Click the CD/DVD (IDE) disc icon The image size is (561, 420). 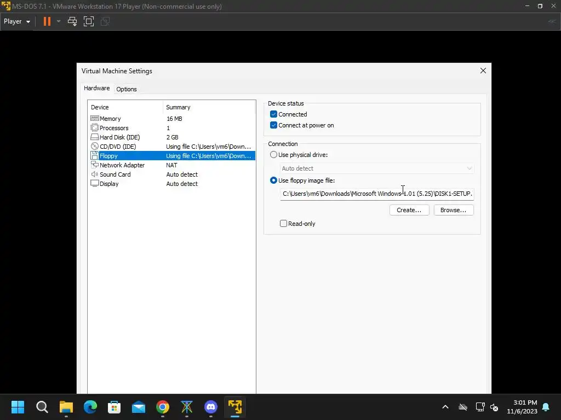pos(94,146)
